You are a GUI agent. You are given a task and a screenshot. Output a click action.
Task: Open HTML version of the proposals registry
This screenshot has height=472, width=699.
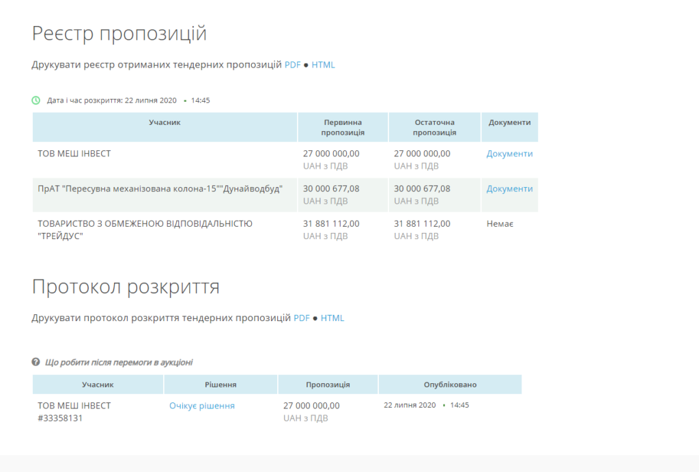[x=323, y=65]
